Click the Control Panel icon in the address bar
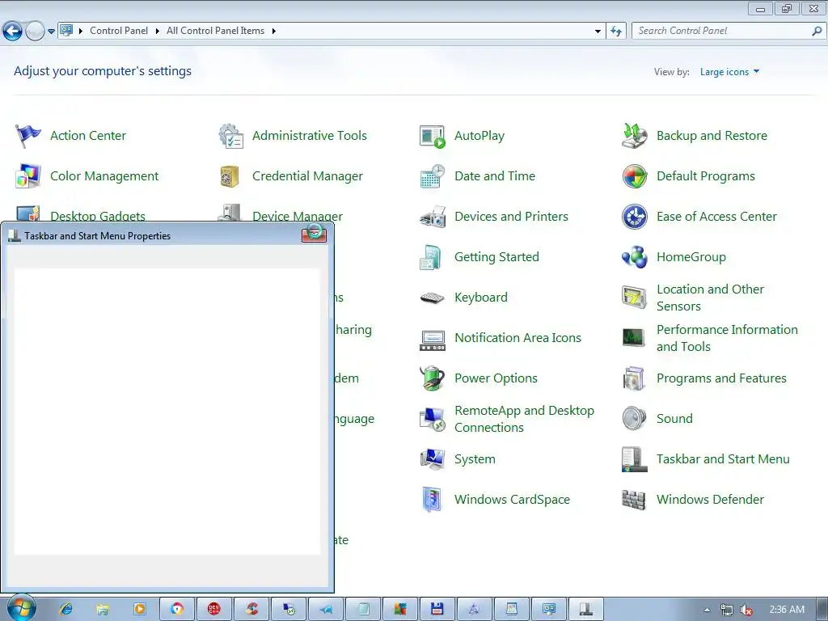 66,31
